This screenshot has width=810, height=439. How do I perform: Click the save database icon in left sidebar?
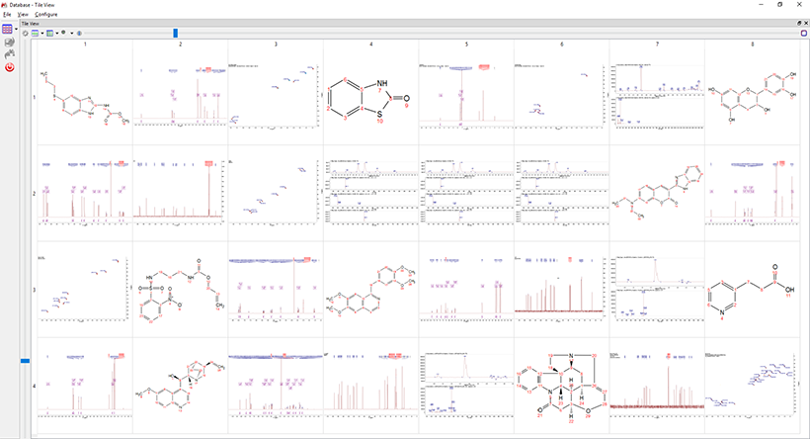coord(9,44)
